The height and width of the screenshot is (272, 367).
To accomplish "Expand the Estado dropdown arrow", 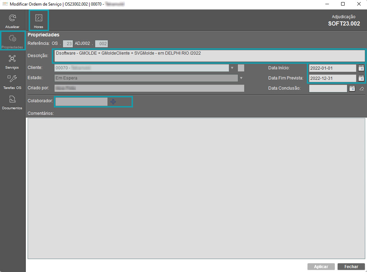I will pyautogui.click(x=241, y=78).
